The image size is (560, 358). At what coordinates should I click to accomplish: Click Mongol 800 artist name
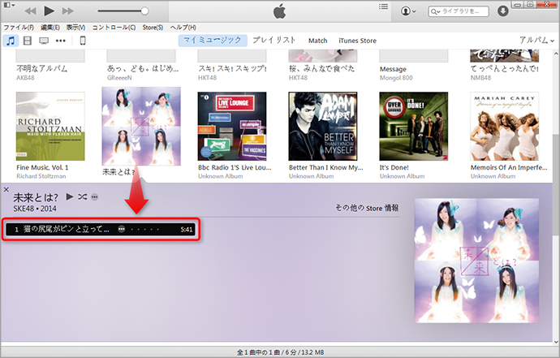click(396, 78)
